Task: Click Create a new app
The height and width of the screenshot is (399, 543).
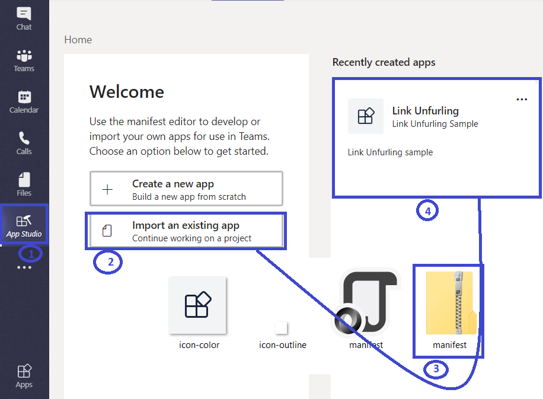Action: (x=186, y=188)
